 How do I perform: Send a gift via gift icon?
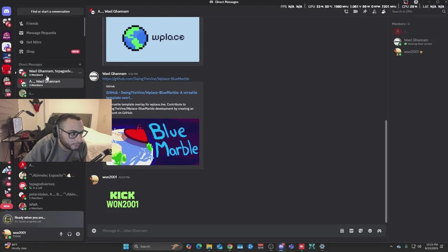(342, 231)
